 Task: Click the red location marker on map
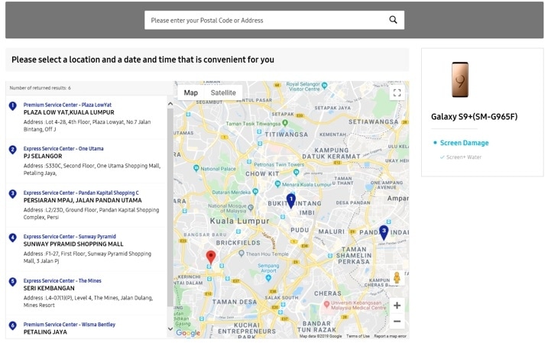coord(210,257)
